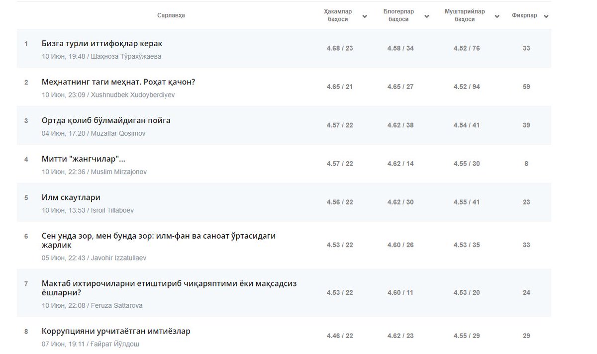Image resolution: width=597 pixels, height=354 pixels.
Task: Click bloggers score 4.58 / 34
Action: 400,48
